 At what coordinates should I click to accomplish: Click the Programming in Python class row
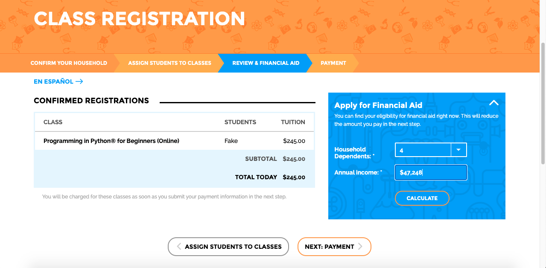coord(174,141)
